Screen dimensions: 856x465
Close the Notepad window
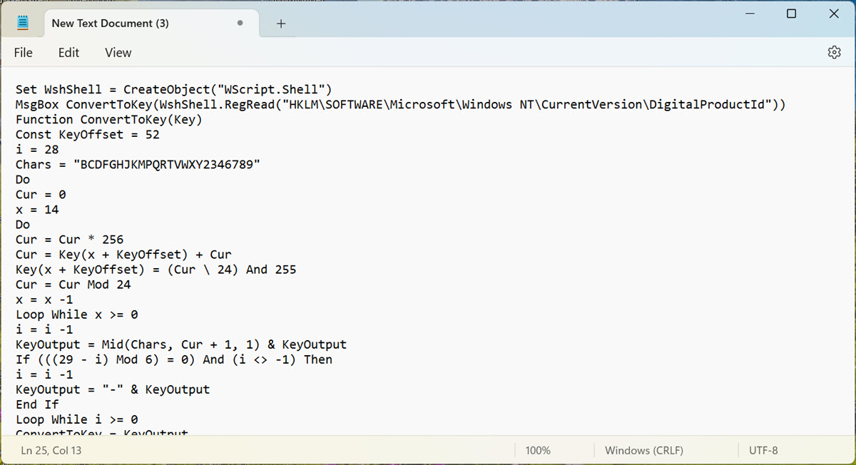(834, 14)
